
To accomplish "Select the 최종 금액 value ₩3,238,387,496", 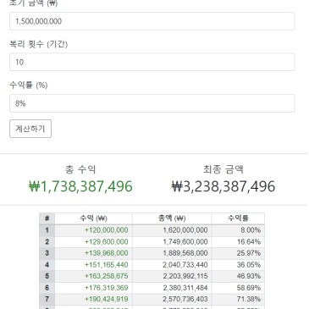I will 223,186.
